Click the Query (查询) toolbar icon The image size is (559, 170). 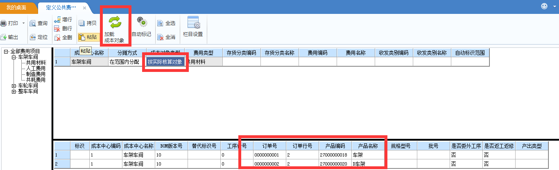coord(33,23)
